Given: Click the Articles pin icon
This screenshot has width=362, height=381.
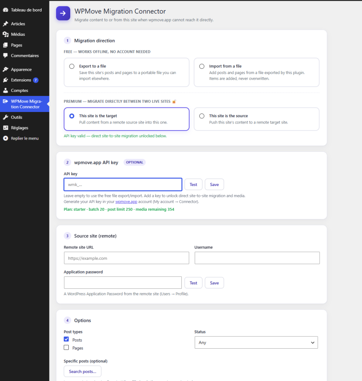Looking at the screenshot, I should coord(6,24).
